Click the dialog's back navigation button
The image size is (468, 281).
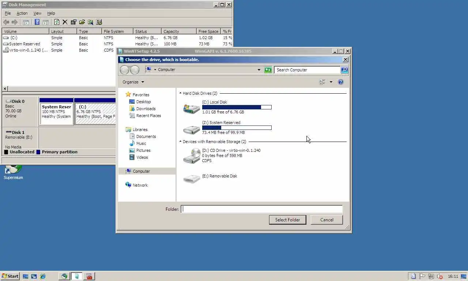point(124,70)
